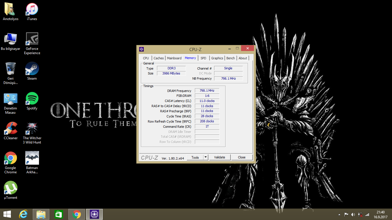The image size is (392, 220).
Task: Click the tRAS 28 clocks value
Action: (207, 116)
